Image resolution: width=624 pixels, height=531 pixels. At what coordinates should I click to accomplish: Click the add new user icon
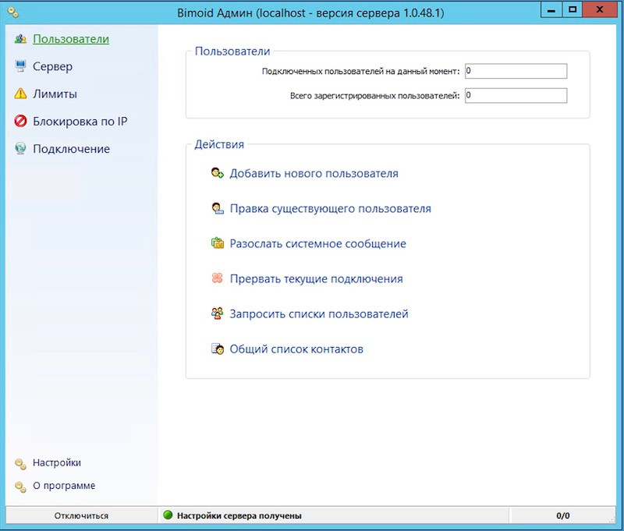218,174
